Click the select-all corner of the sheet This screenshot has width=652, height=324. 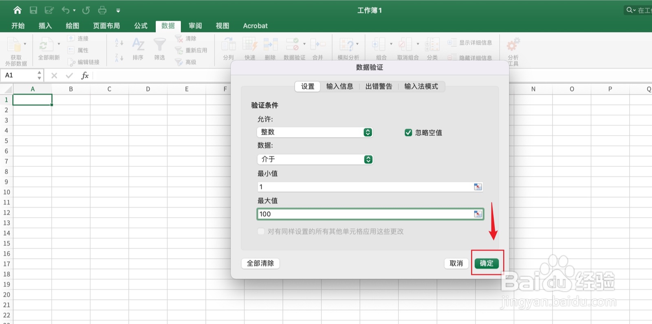coord(7,89)
